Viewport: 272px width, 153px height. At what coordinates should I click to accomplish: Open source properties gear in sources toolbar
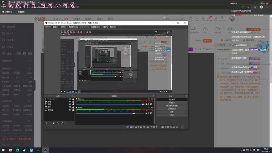point(54,123)
